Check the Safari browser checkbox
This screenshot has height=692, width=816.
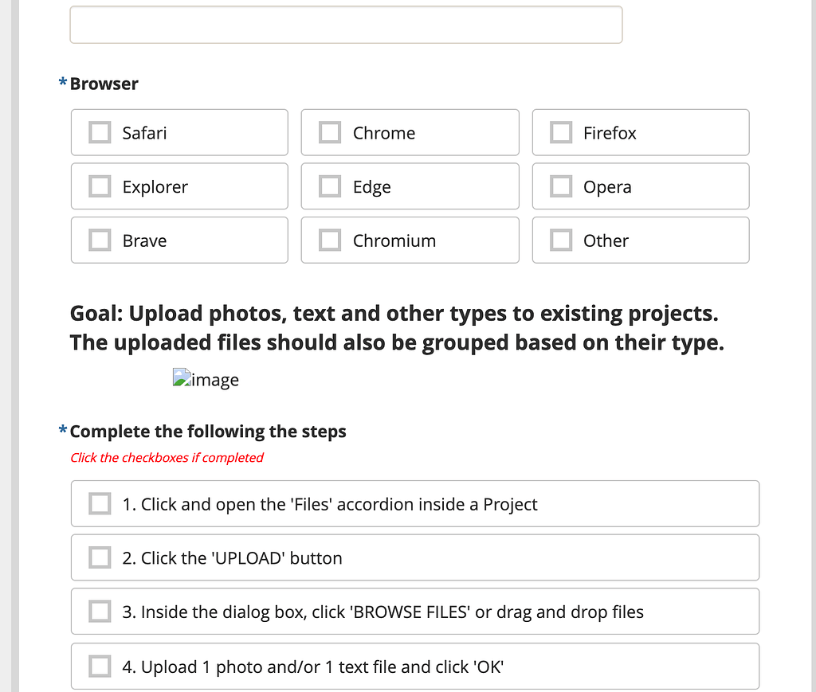(99, 132)
